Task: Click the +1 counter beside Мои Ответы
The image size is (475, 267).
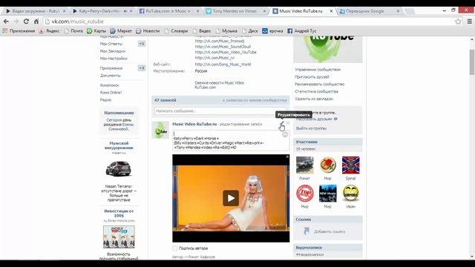Action: click(x=142, y=44)
